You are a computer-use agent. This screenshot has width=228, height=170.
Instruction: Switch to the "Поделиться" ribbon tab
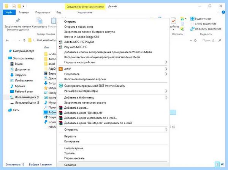tap(43, 12)
